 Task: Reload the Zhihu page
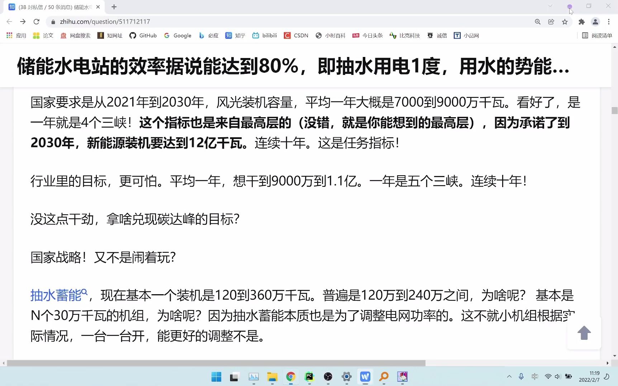click(x=36, y=22)
